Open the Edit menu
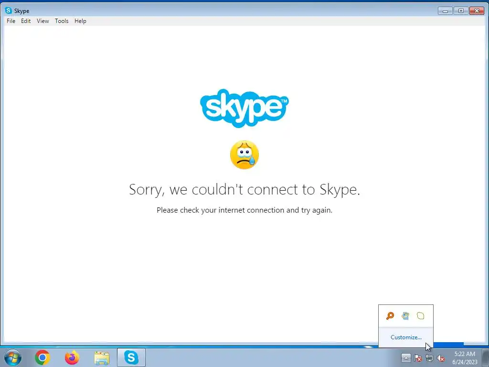This screenshot has height=367, width=489. pos(26,21)
